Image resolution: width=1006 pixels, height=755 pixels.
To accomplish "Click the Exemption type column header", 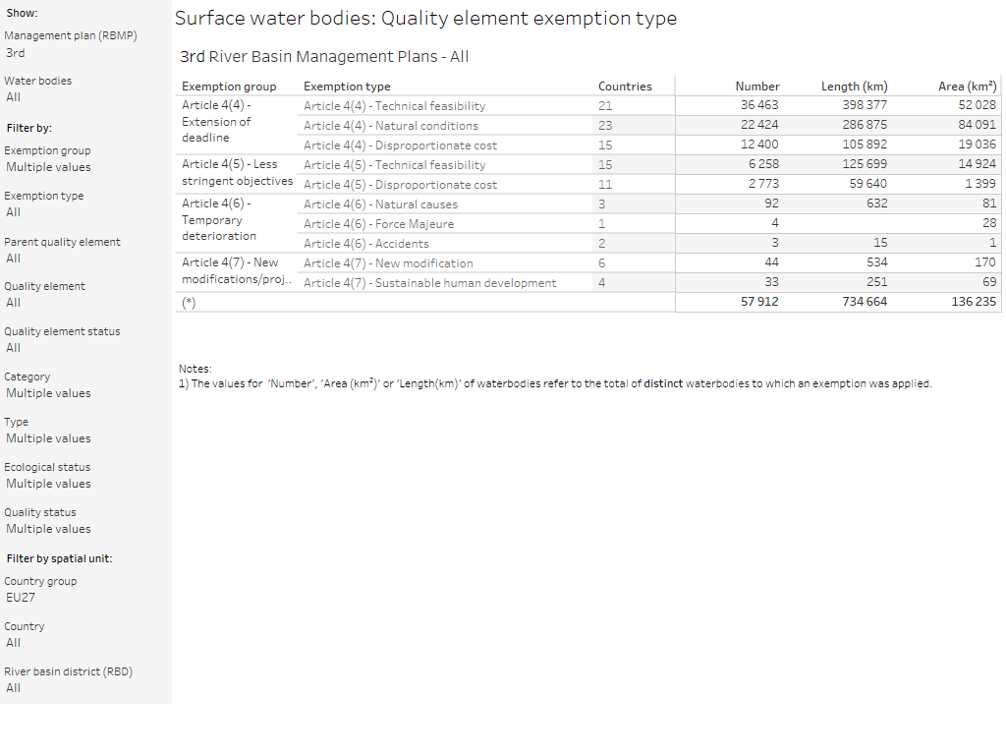I will coord(347,87).
